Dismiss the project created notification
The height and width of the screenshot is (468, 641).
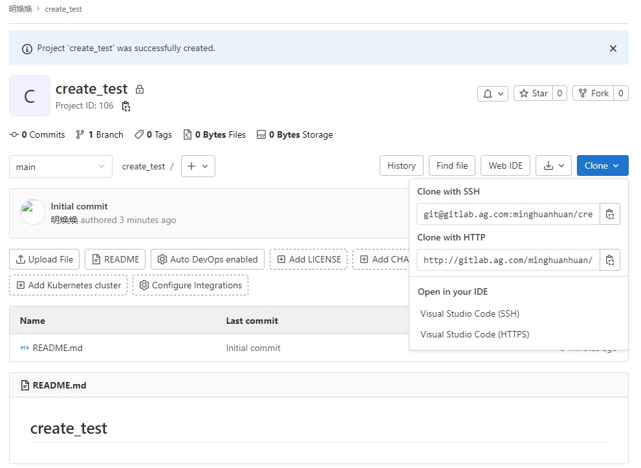click(613, 48)
